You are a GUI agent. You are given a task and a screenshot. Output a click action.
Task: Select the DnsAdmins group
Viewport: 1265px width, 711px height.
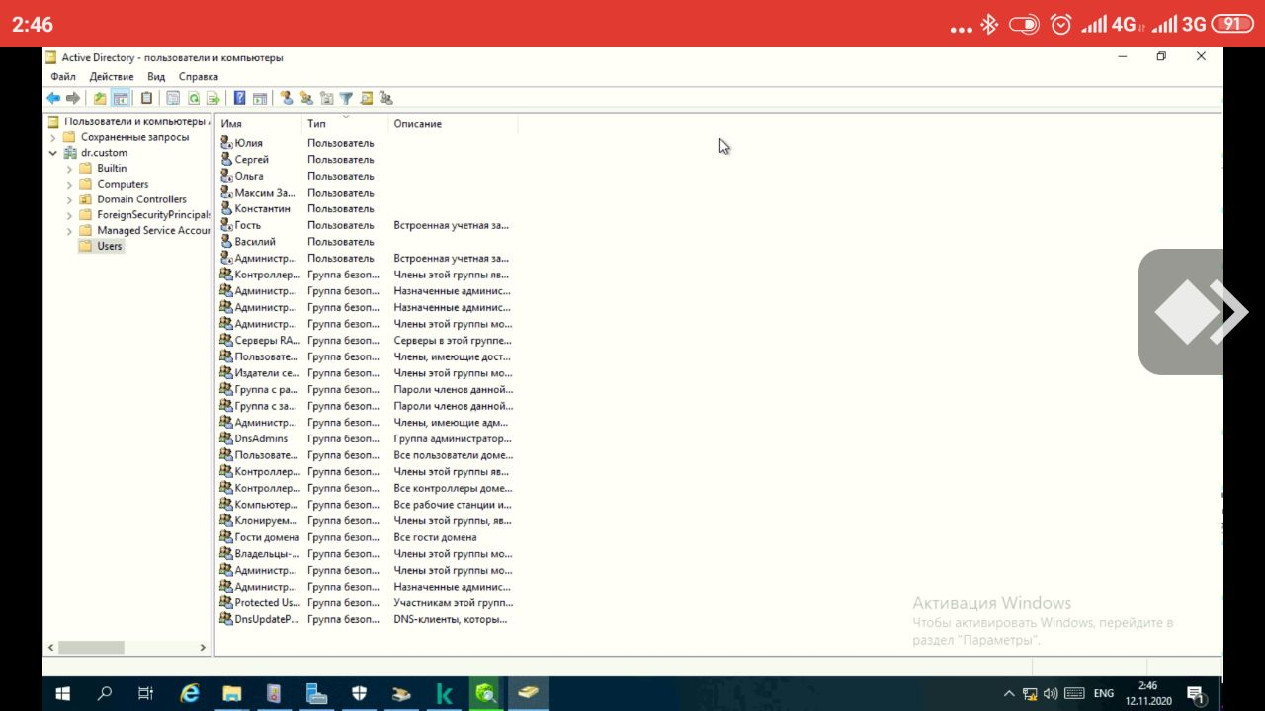(x=260, y=438)
